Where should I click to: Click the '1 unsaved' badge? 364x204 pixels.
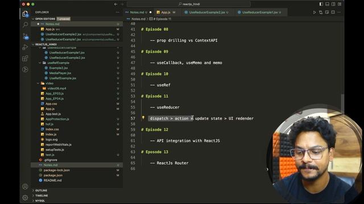point(63,19)
